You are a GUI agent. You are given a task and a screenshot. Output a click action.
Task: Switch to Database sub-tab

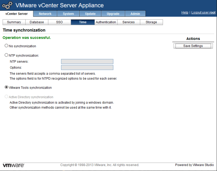coord(37,22)
